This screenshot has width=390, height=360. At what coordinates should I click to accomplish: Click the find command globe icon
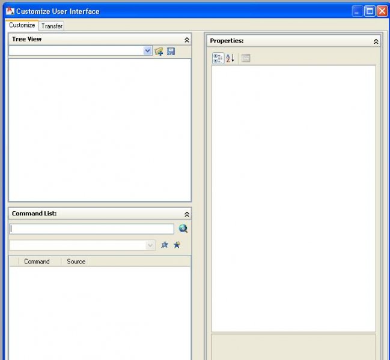pyautogui.click(x=183, y=229)
